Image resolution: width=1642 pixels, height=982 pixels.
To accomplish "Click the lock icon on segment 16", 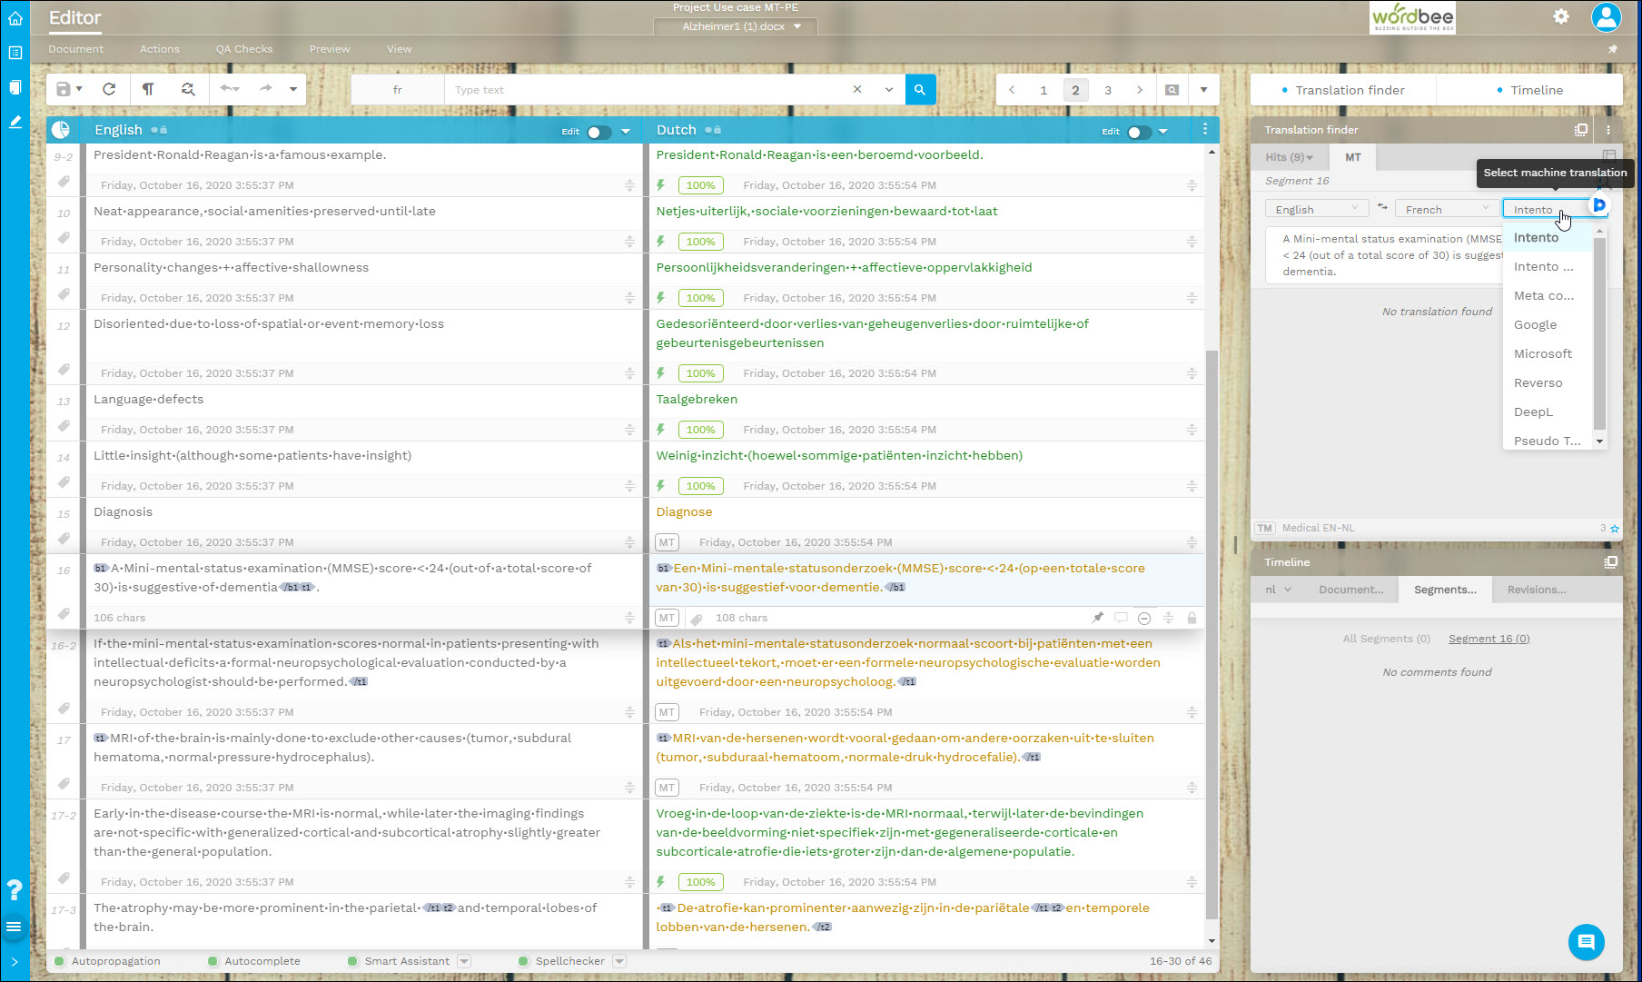I will [1192, 618].
